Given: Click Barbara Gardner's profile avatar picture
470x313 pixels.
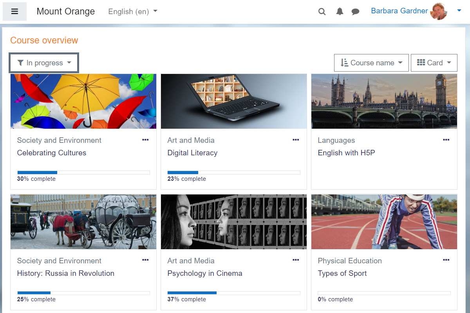Looking at the screenshot, I should tap(438, 11).
